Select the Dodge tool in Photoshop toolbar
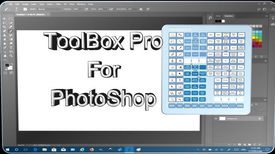 click(11, 43)
